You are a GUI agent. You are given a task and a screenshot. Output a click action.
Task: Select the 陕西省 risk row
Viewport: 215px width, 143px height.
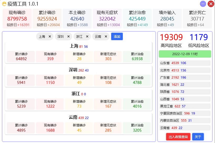click(x=185, y=92)
